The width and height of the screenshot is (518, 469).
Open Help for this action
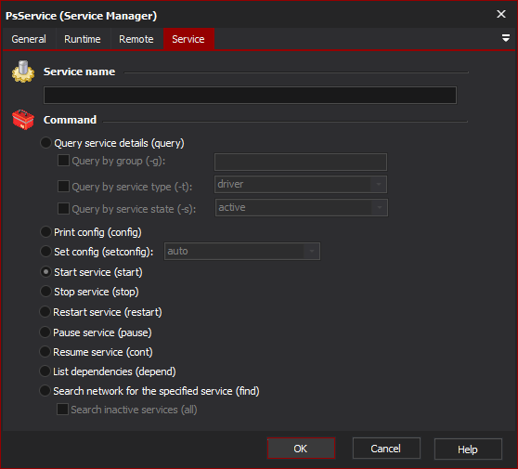pyautogui.click(x=468, y=449)
